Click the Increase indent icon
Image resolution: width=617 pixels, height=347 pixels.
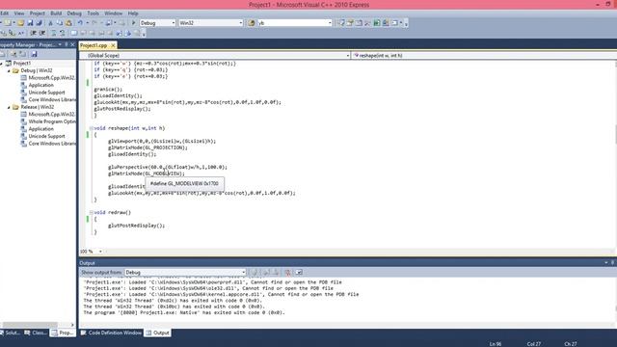point(42,34)
